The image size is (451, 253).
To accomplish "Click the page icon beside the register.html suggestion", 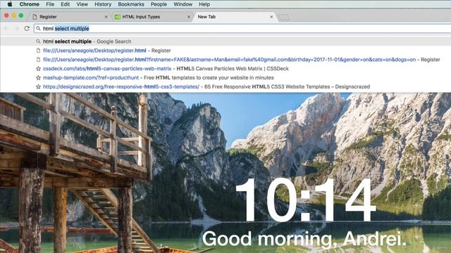I will (x=38, y=51).
